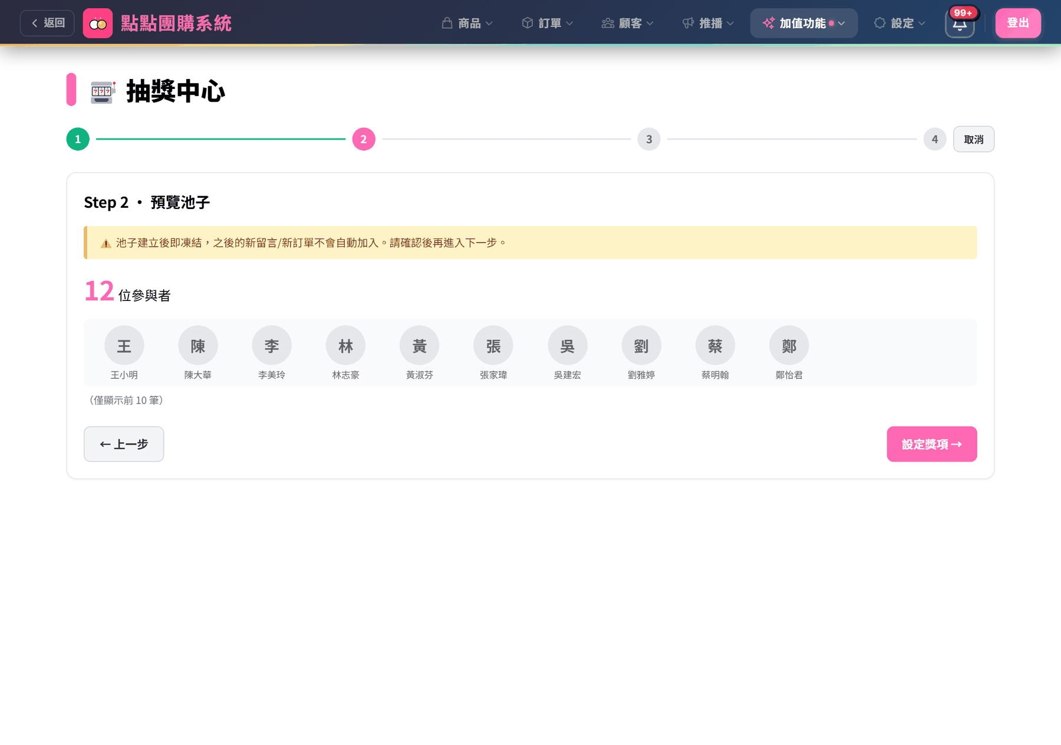Select the 劉 avatar for 劉雅婷
This screenshot has height=745, width=1061.
click(641, 346)
